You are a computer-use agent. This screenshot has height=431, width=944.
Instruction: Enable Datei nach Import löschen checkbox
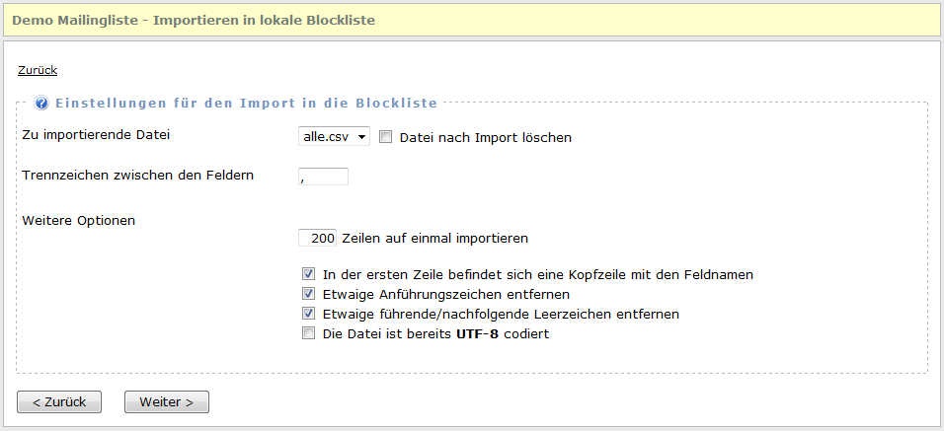click(386, 137)
